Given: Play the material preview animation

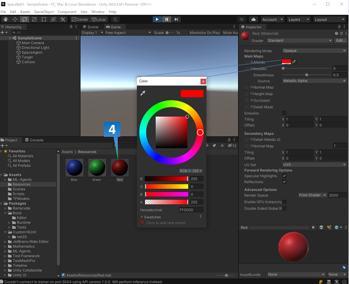Looking at the screenshot, I should click(x=313, y=227).
